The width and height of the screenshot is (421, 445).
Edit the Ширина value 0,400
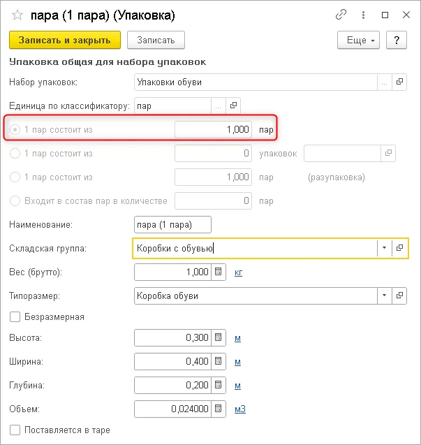(172, 361)
